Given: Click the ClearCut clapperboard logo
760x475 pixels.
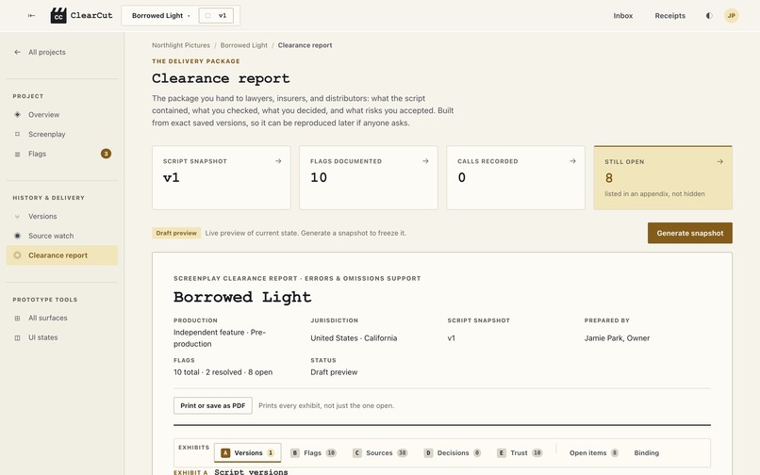Looking at the screenshot, I should pos(58,15).
